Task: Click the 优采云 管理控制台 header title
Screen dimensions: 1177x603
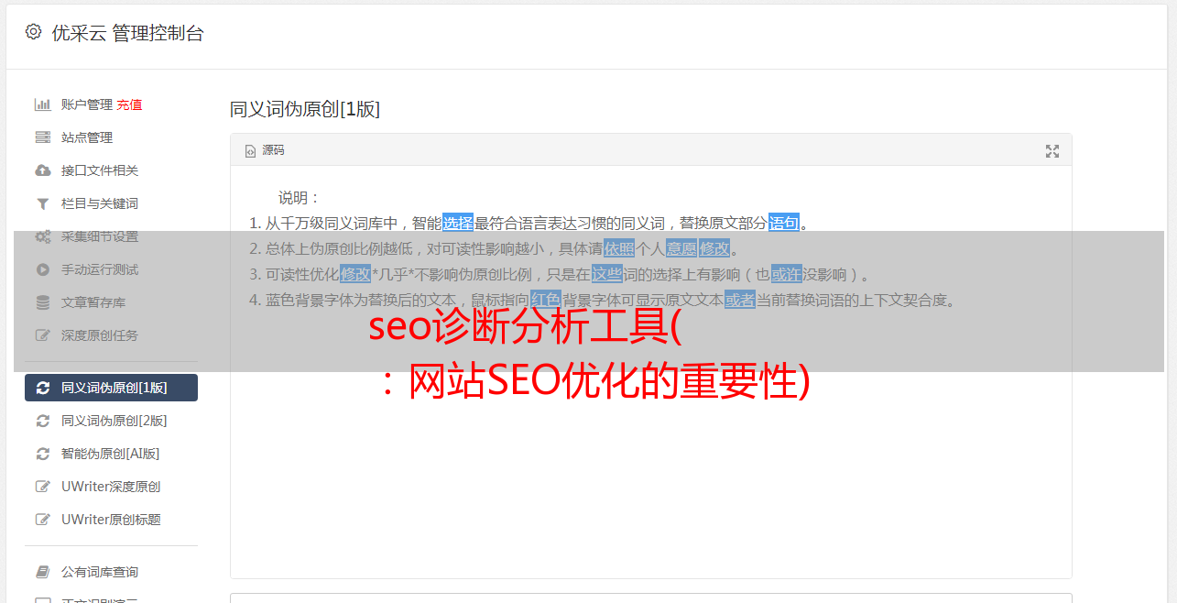Action: (x=127, y=33)
